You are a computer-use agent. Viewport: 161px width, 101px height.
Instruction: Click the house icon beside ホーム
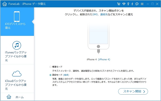pos(9,97)
